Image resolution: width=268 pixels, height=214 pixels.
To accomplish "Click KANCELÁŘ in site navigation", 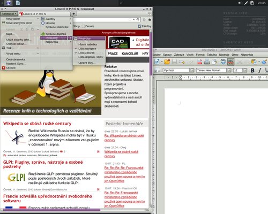I will click(x=130, y=53).
